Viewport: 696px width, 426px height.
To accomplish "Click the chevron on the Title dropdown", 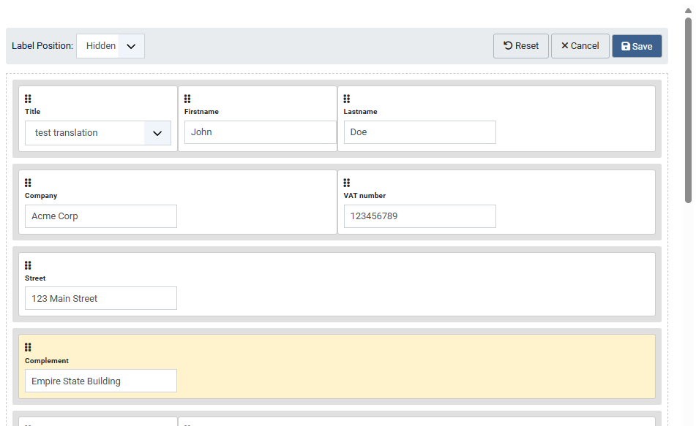I will tap(157, 133).
